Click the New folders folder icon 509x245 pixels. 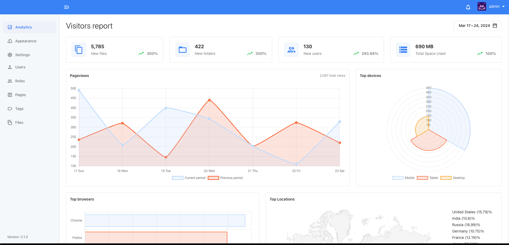click(x=182, y=50)
